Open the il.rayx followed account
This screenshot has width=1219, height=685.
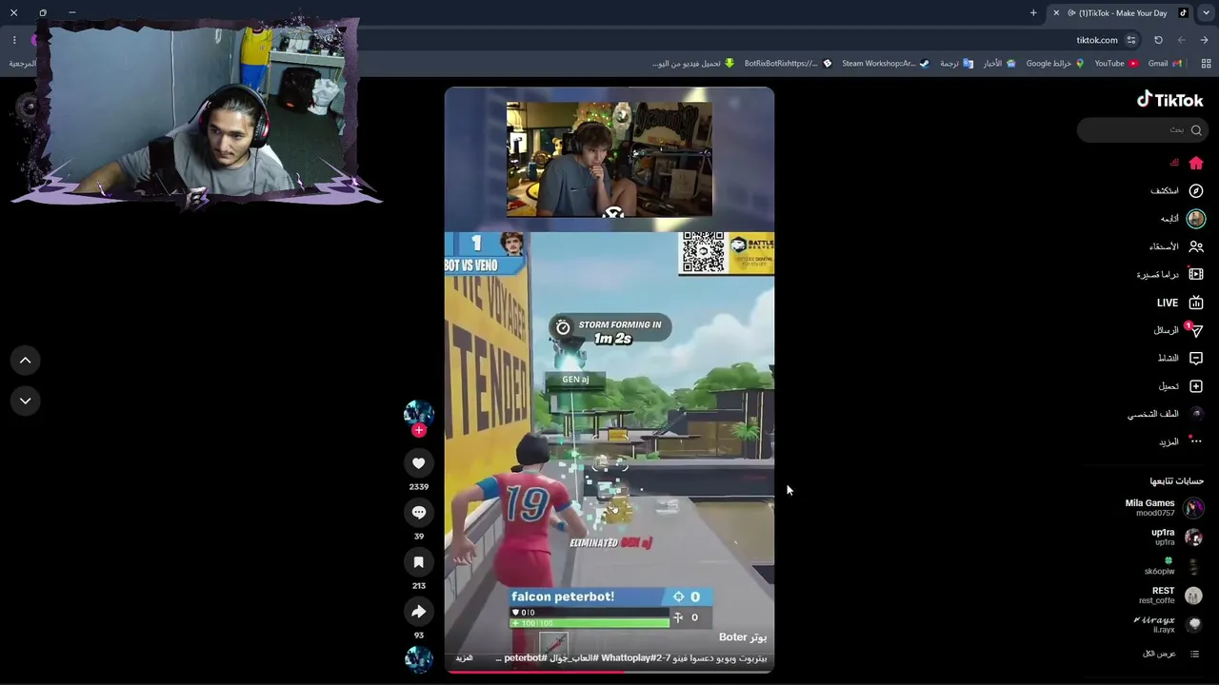[x=1169, y=624]
